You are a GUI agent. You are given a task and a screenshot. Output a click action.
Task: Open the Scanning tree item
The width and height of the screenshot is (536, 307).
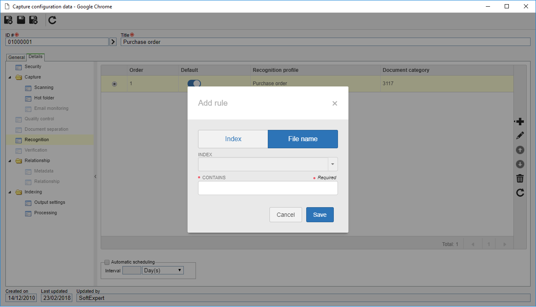44,87
